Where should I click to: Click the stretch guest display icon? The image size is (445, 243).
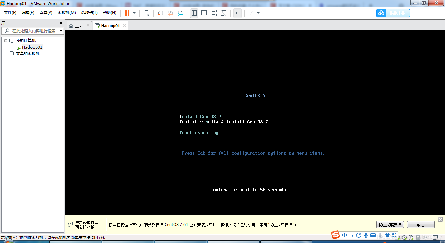tap(251, 13)
